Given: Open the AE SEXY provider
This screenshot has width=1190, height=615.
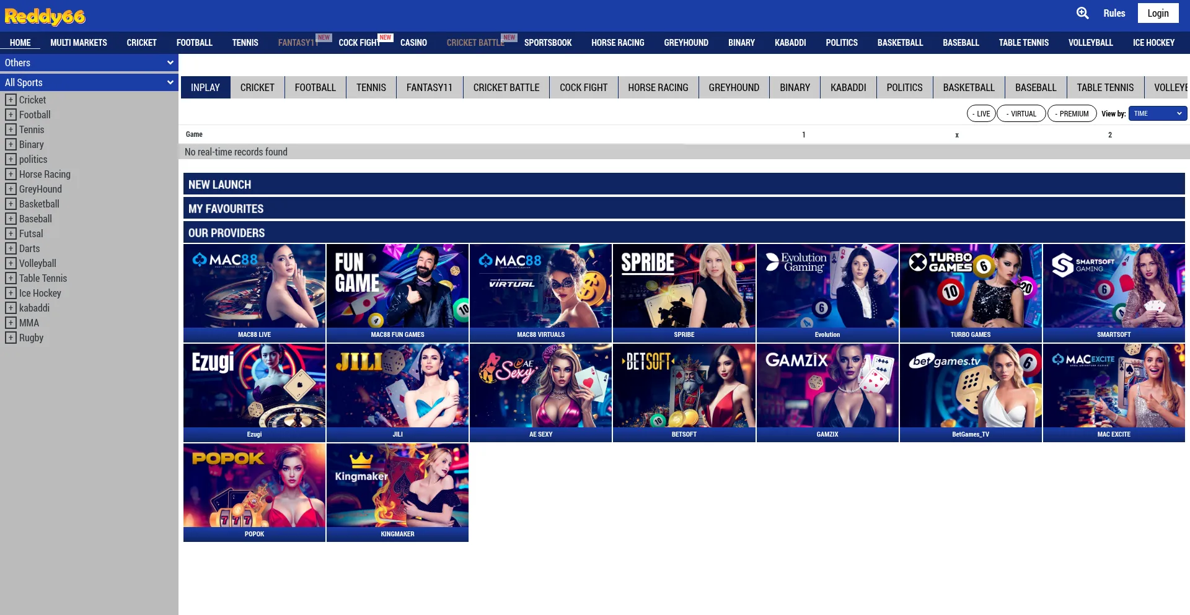Looking at the screenshot, I should (x=540, y=393).
